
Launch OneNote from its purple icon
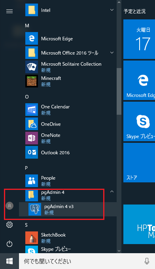[32, 138]
